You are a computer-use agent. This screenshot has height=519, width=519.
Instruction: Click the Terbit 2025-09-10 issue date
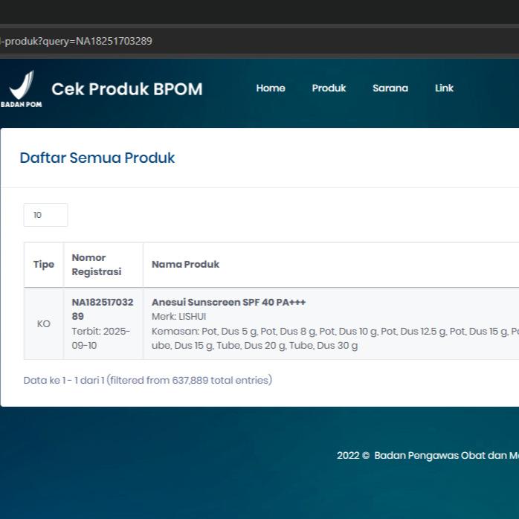tap(100, 338)
